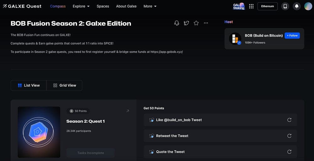Favorite the campaign with star icon

click(196, 23)
